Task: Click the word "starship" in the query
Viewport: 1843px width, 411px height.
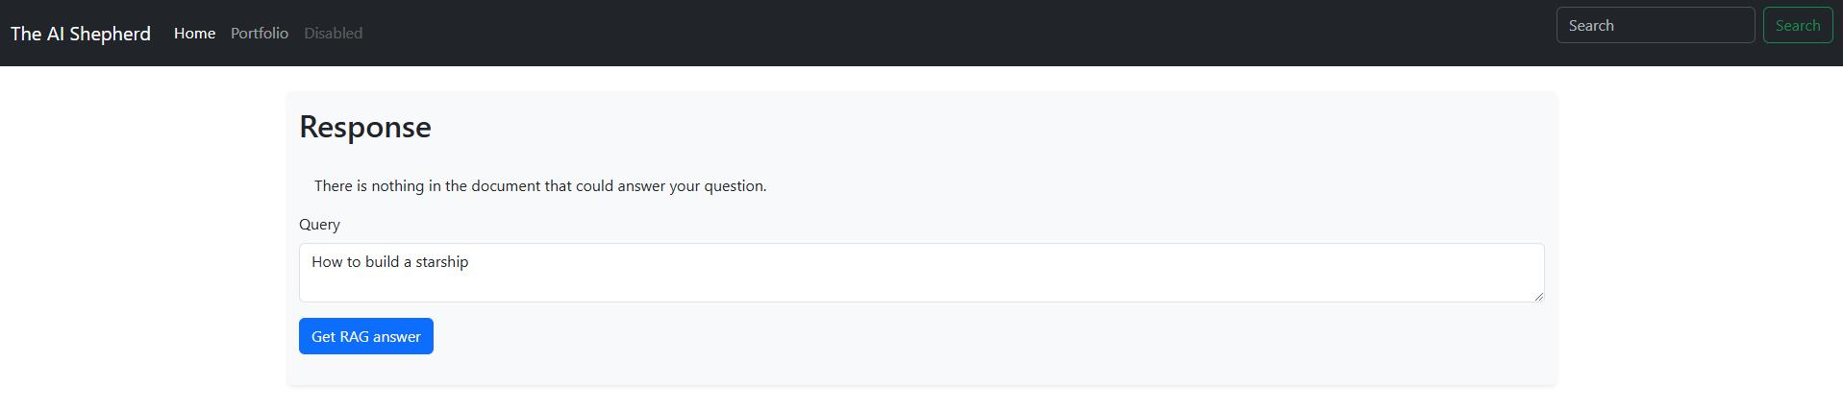Action: point(441,262)
